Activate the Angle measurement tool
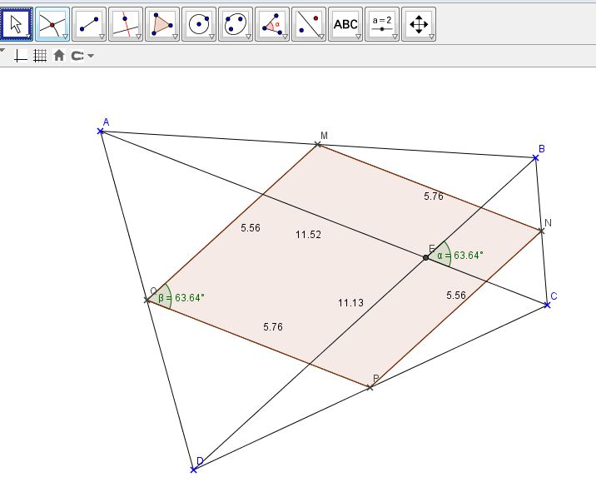 pos(272,24)
